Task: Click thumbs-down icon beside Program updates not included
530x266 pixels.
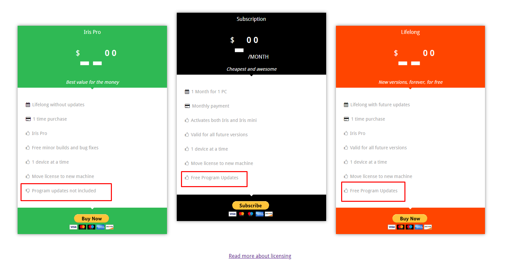Action: point(28,191)
